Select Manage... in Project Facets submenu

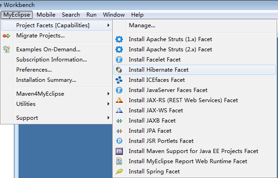[x=142, y=25]
